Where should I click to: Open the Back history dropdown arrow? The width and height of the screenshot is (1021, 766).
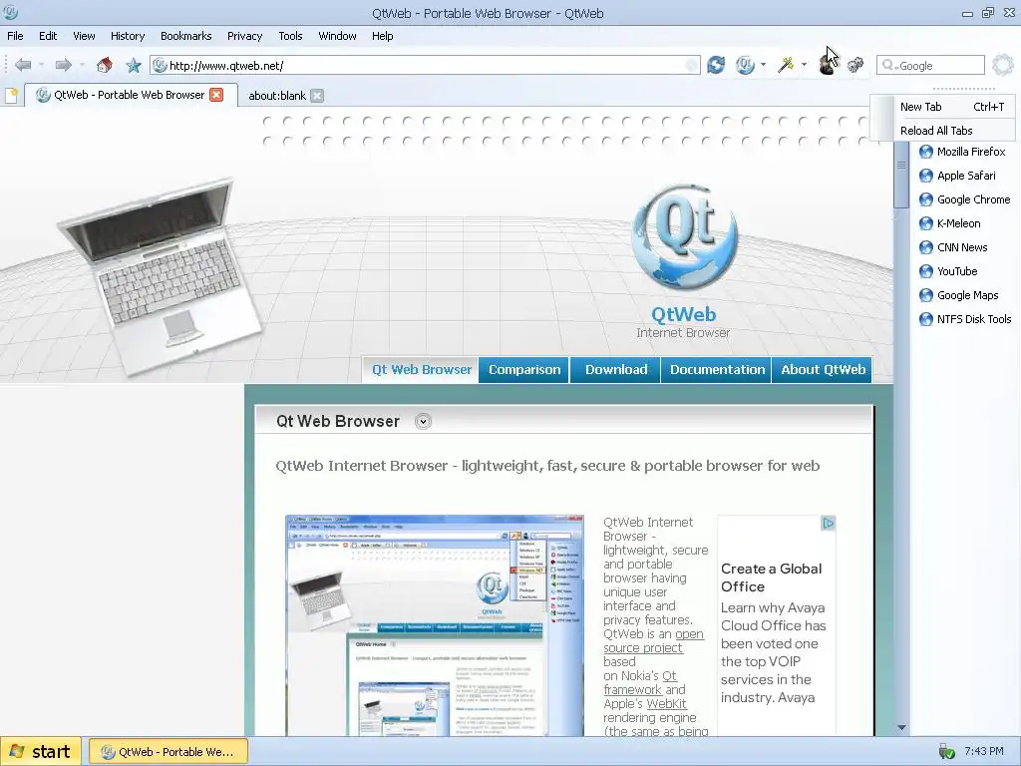[41, 65]
